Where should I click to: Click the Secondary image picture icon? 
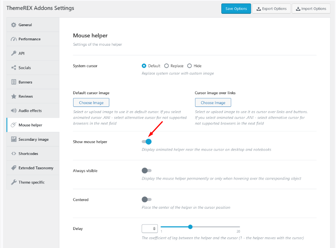click(14, 139)
